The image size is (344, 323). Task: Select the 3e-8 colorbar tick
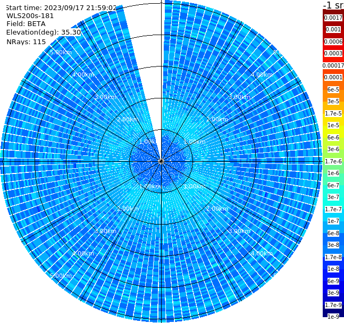coord(333,245)
